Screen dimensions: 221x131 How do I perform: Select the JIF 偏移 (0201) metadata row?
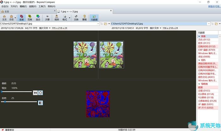pyautogui.click(x=208, y=104)
